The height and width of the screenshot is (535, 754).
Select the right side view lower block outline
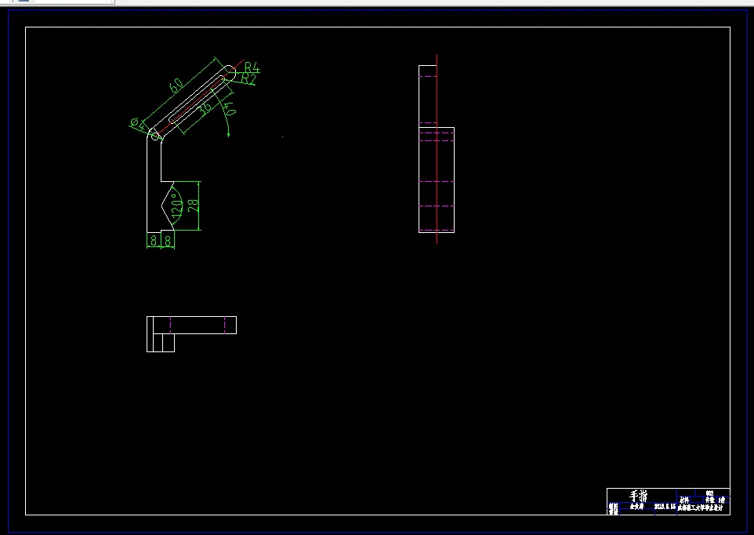(437, 180)
